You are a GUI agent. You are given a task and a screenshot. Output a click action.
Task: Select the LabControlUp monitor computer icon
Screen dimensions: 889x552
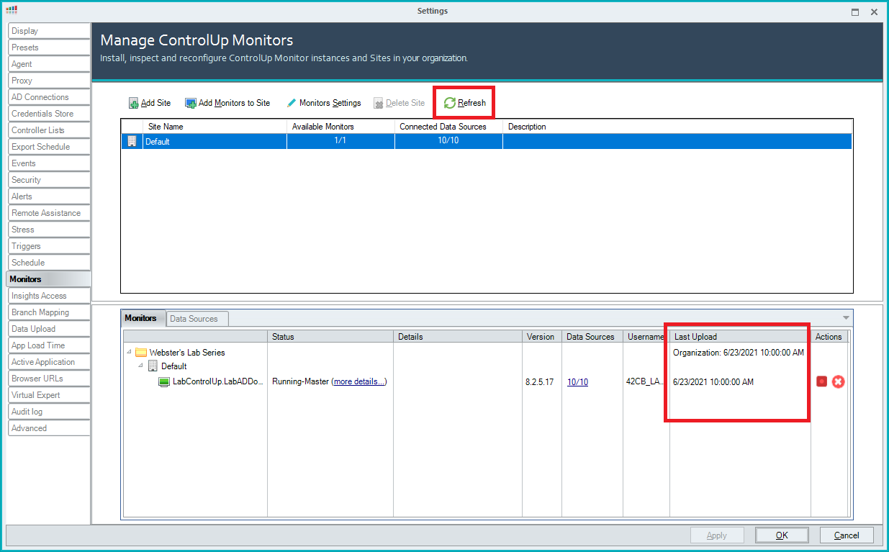tap(164, 382)
